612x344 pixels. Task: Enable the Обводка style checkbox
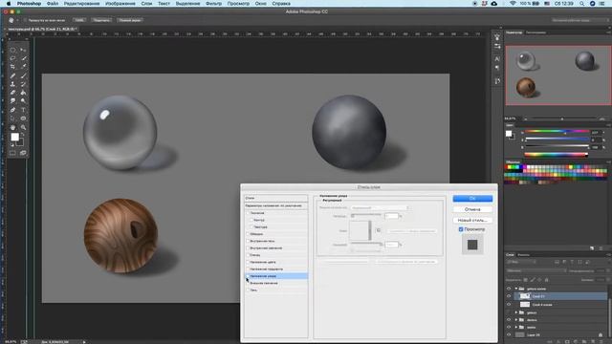(x=248, y=234)
